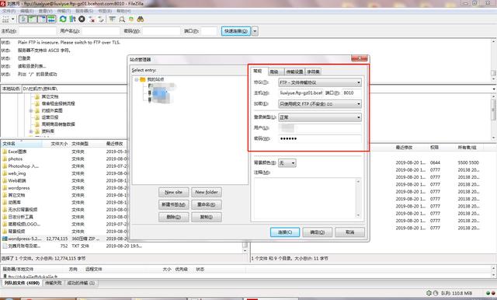Select the 成功的传输 (1) tab
Screen dimensions: 497x300
click(81, 283)
